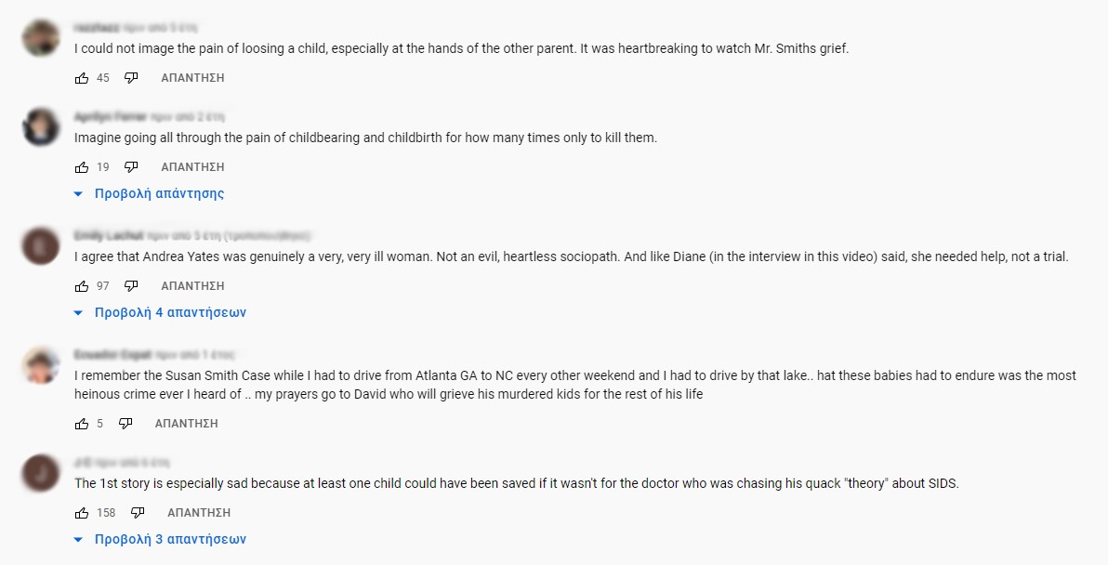The height and width of the screenshot is (565, 1108).
Task: Open profile avatar of Andrea Yates commenter
Action: click(x=41, y=245)
